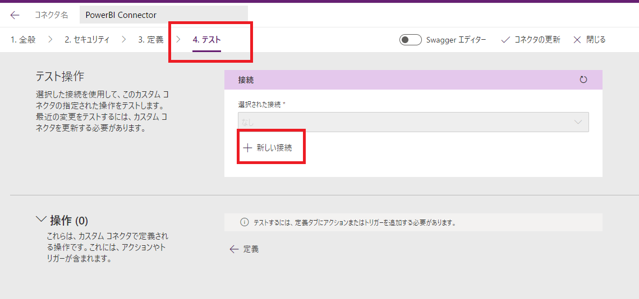The height and width of the screenshot is (299, 639).
Task: Open the 選択された接続 dropdown
Action: click(x=413, y=122)
